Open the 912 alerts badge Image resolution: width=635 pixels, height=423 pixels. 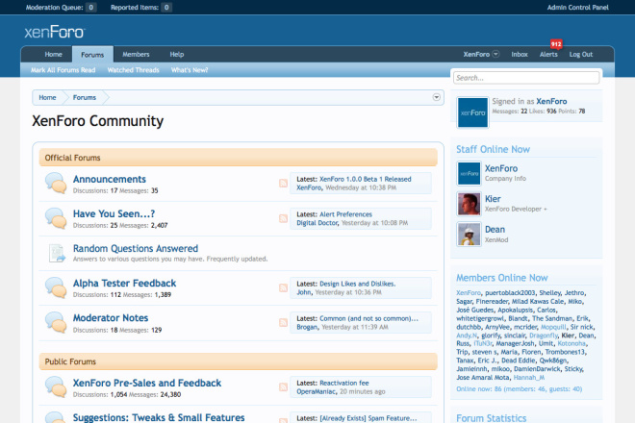click(556, 44)
